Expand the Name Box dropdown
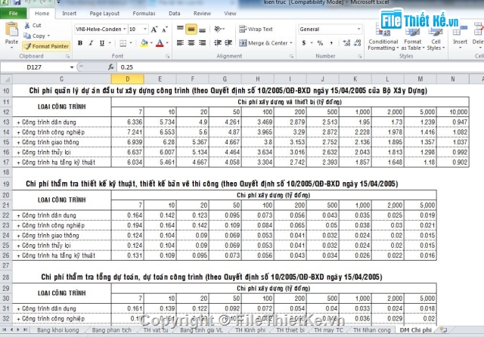 click(x=72, y=67)
